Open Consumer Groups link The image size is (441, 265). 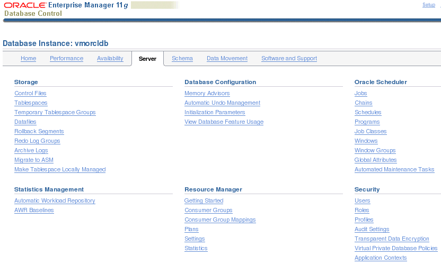coord(208,211)
